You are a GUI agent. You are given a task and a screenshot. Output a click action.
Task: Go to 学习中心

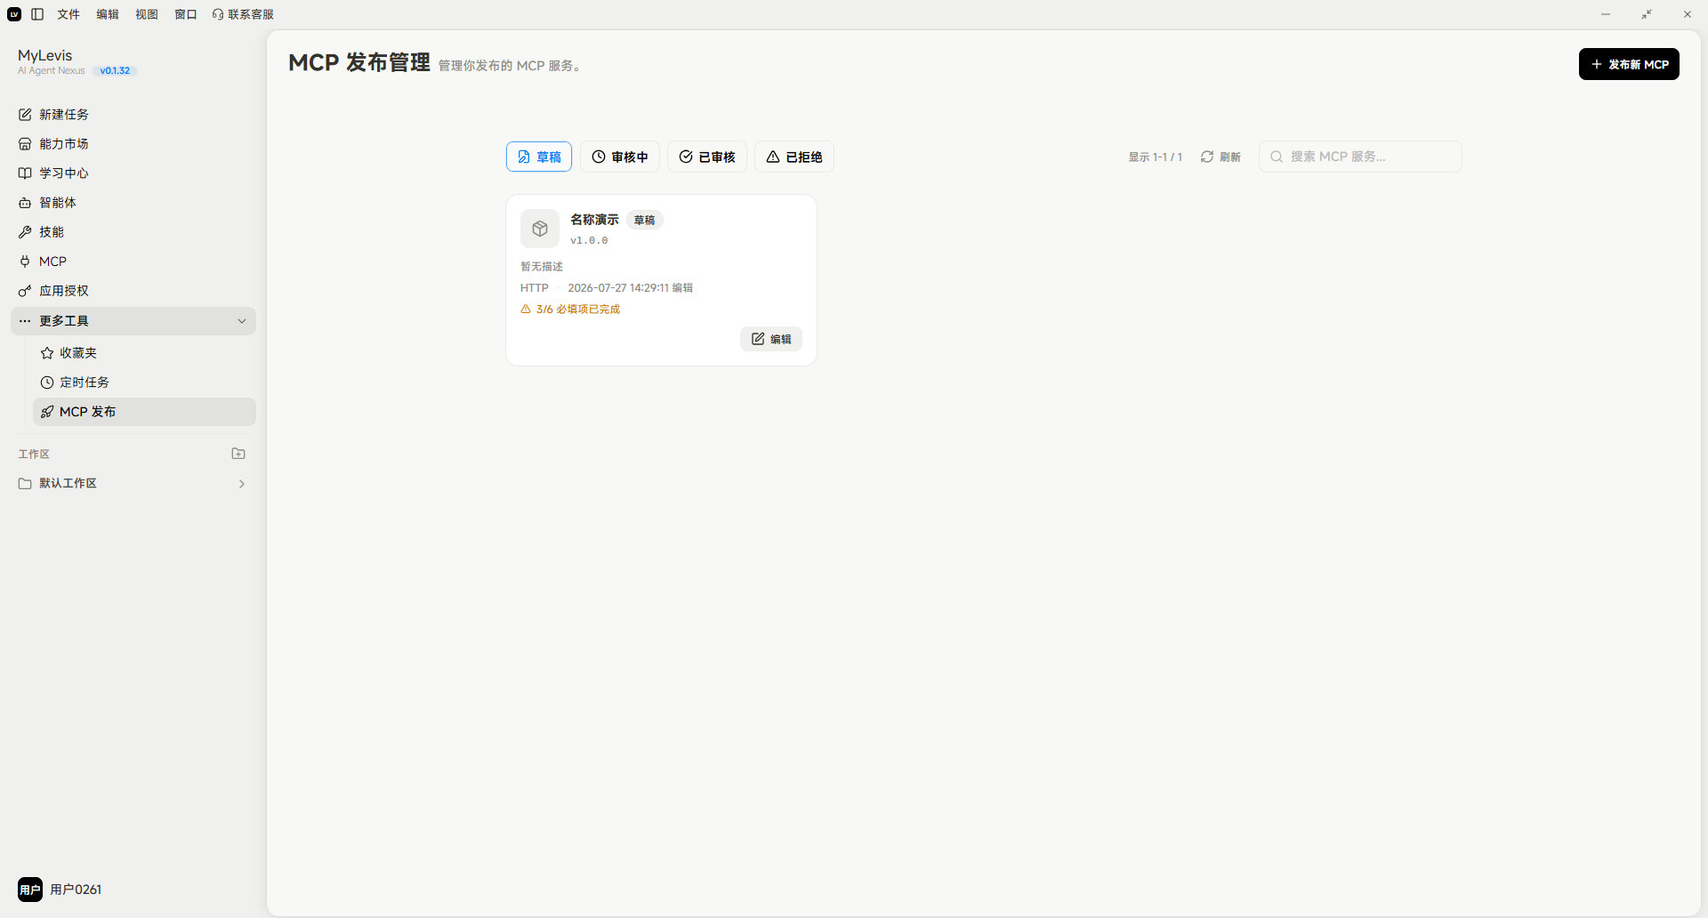(133, 173)
